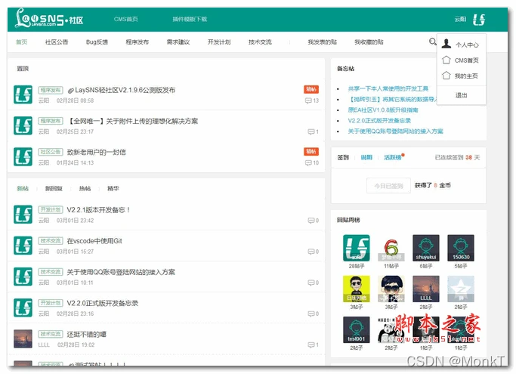Click the 今日已签到 button
This screenshot has height=374, width=516.
tap(388, 186)
